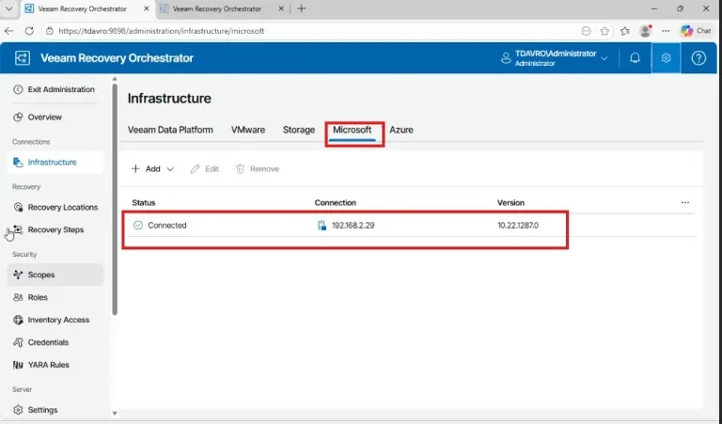Click the Recovery Locations icon
The height and width of the screenshot is (424, 722).
[x=18, y=207]
